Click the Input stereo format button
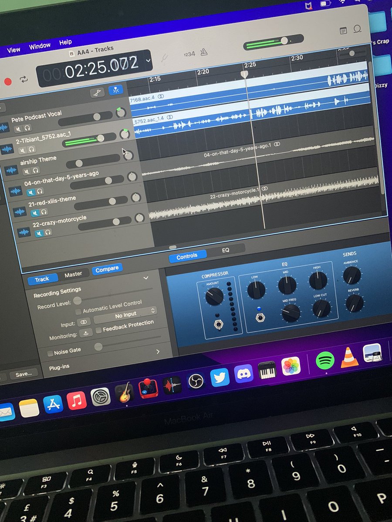 pyautogui.click(x=84, y=321)
